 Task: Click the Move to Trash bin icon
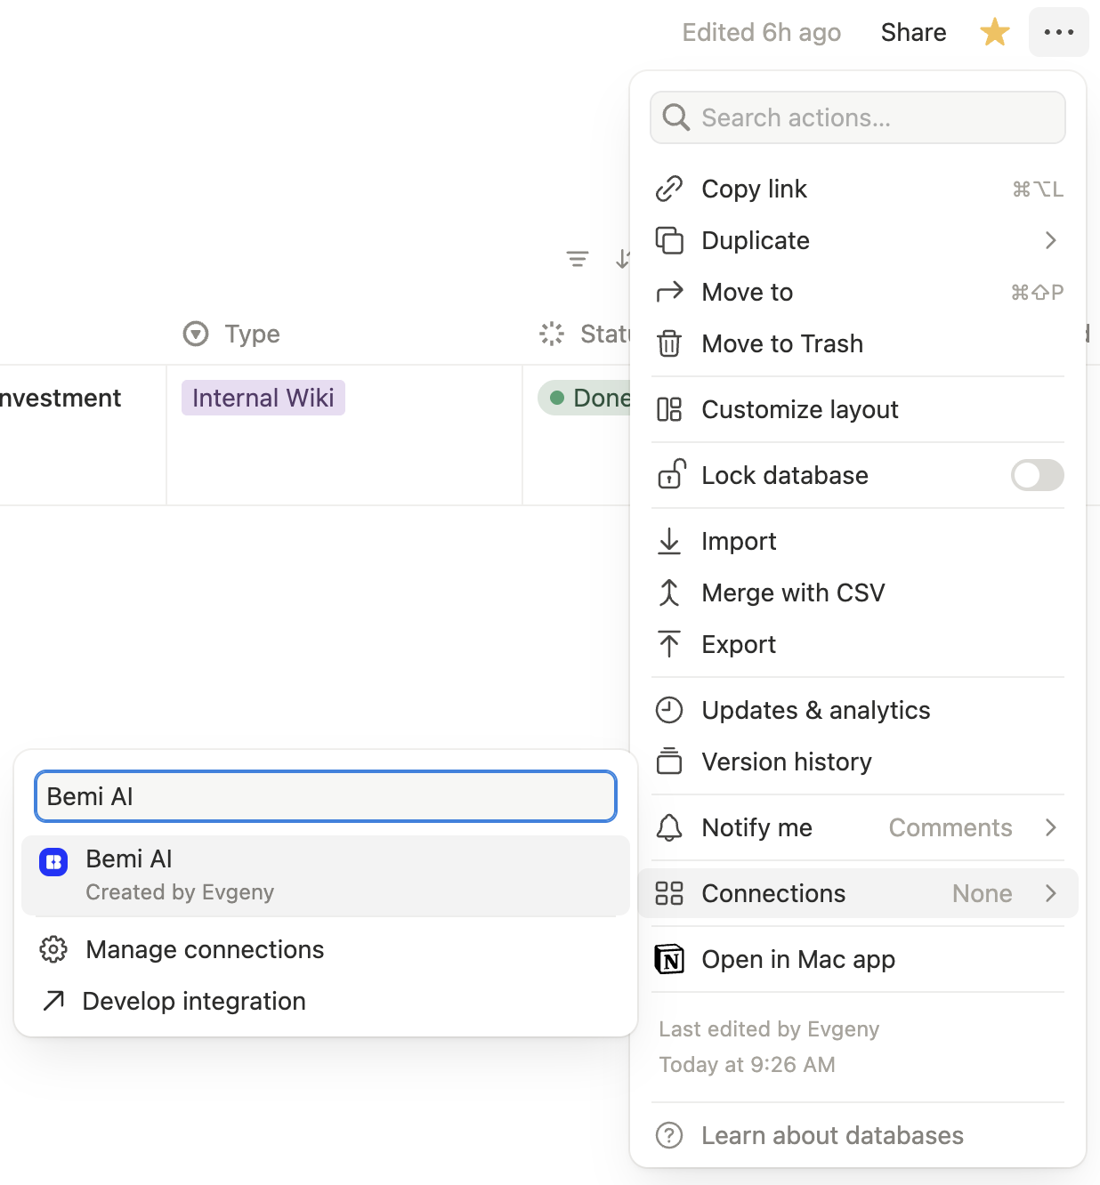click(x=669, y=343)
